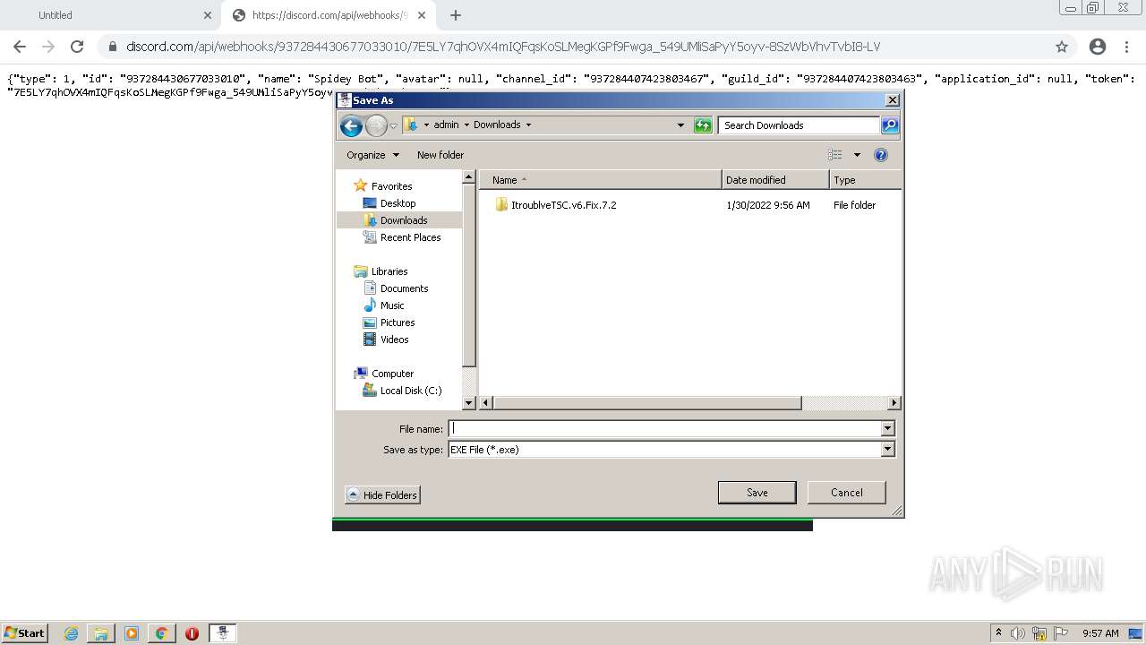
Task: Click the search magnifier in Save As
Action: (890, 125)
